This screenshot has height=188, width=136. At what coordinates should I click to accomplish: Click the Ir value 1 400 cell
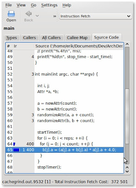click(x=28, y=150)
